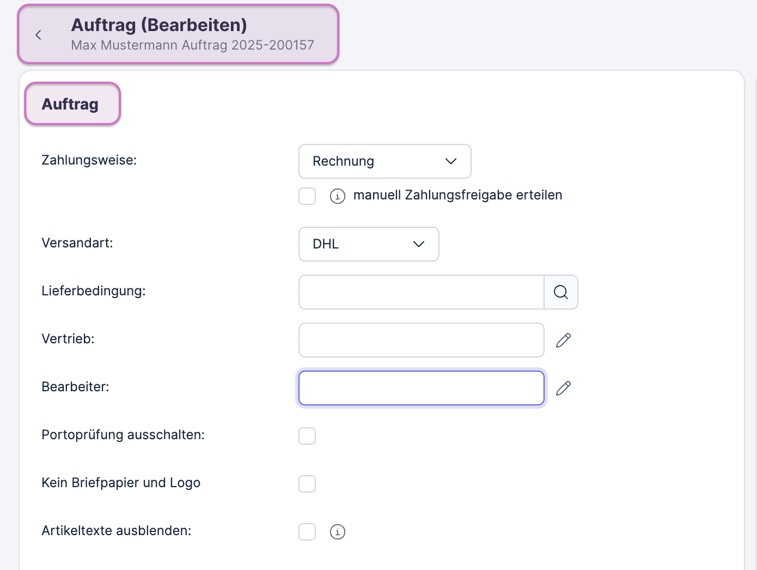This screenshot has width=757, height=570.
Task: Focus the Lieferbedingung text field
Action: (421, 292)
